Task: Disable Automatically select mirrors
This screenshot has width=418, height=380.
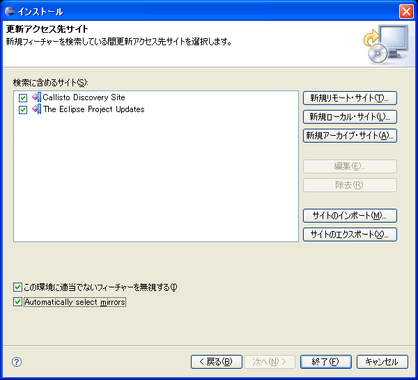Action: coord(17,303)
